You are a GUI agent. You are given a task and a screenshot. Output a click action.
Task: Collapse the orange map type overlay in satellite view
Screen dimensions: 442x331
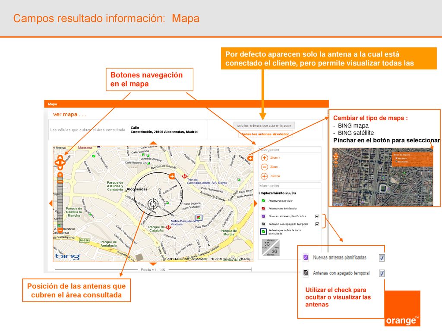[x=431, y=154]
